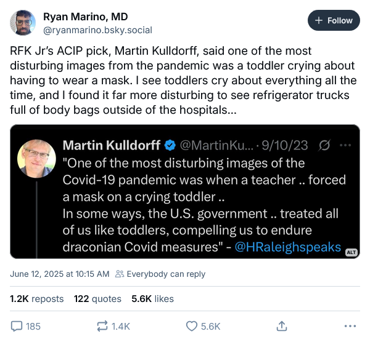Follow Ryan Marino, MD

click(x=334, y=20)
